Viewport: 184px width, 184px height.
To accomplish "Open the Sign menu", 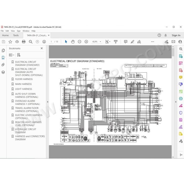I will tap(19, 31).
